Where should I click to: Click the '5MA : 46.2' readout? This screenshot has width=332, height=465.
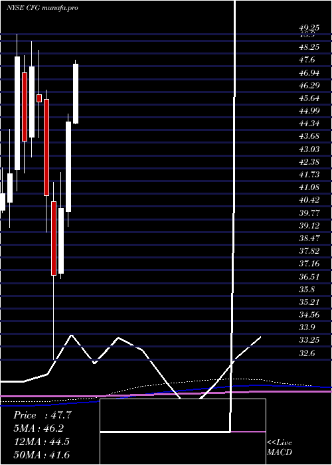[x=39, y=428]
